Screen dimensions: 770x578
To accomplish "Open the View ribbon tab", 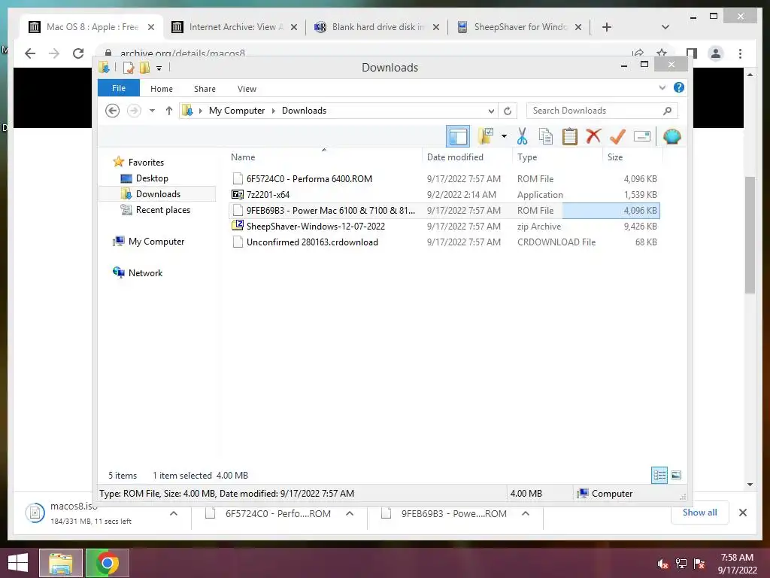I will click(x=247, y=89).
